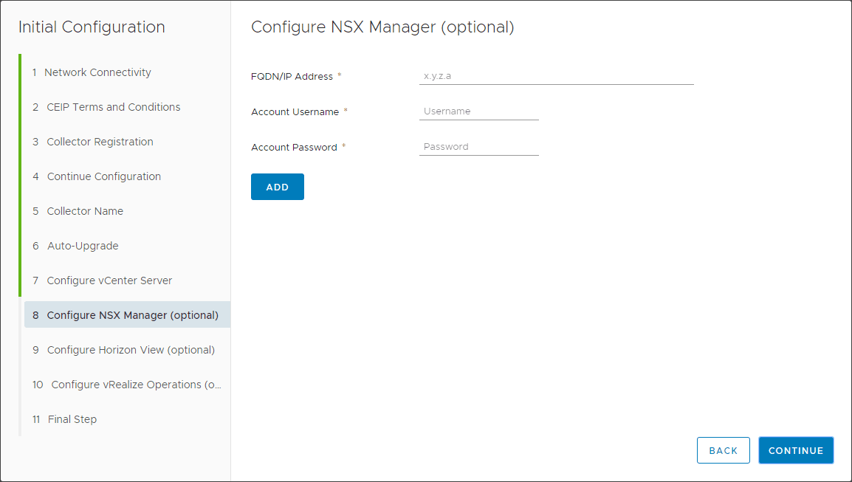This screenshot has height=482, width=852.
Task: Select the Auto-Upgrade step
Action: tap(83, 246)
